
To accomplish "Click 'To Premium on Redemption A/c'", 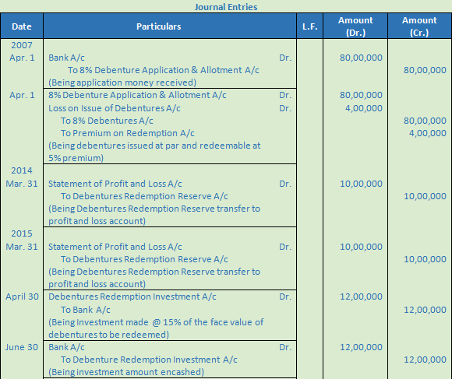I will tap(127, 133).
